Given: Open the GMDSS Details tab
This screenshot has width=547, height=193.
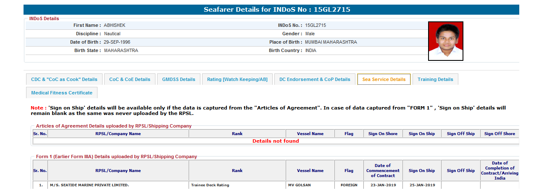Looking at the screenshot, I should (179, 79).
